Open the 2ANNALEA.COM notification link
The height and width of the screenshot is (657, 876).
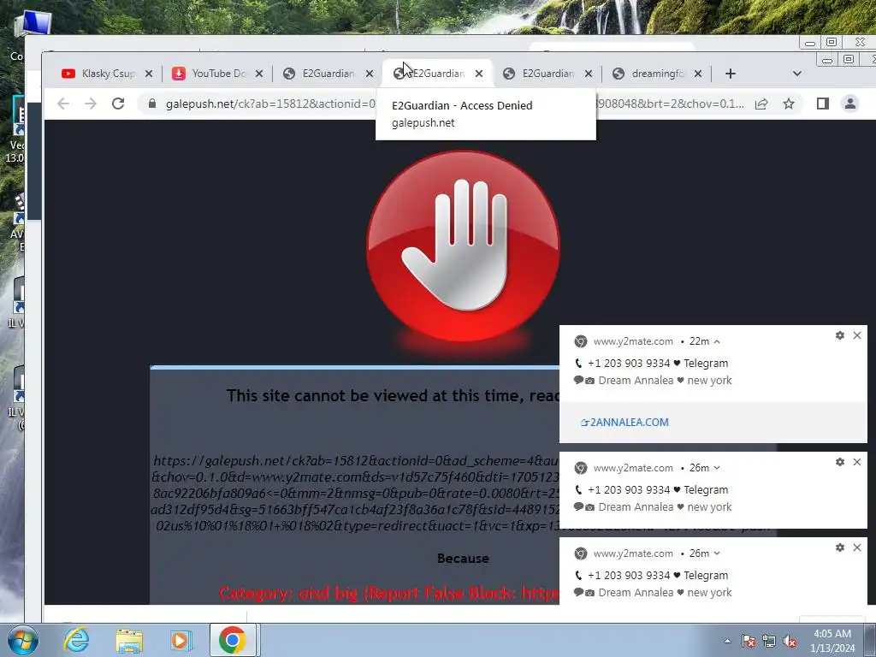coord(624,423)
